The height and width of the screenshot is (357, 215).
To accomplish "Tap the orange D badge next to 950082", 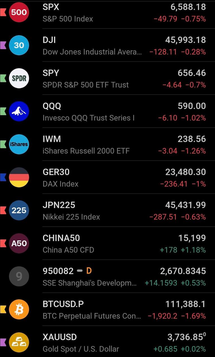I will tap(89, 271).
